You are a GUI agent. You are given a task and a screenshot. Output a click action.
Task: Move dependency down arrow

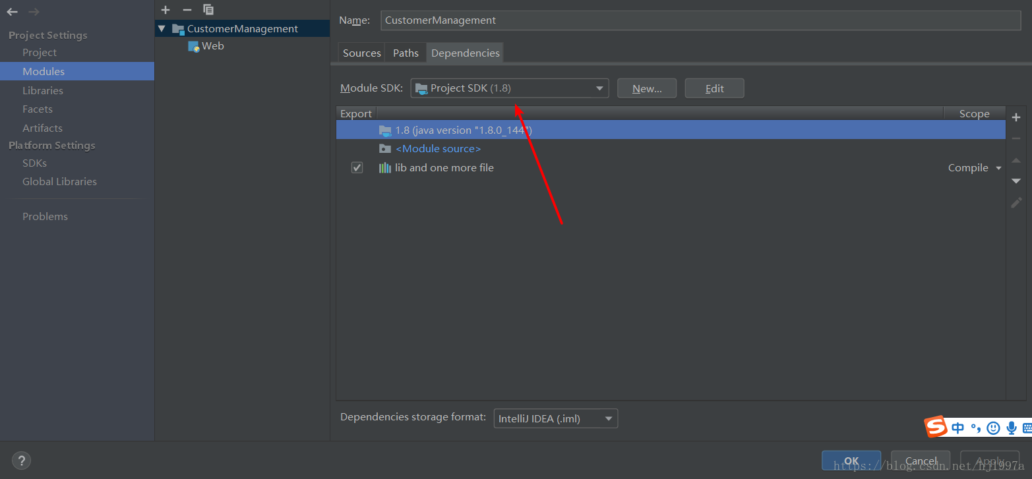1016,181
